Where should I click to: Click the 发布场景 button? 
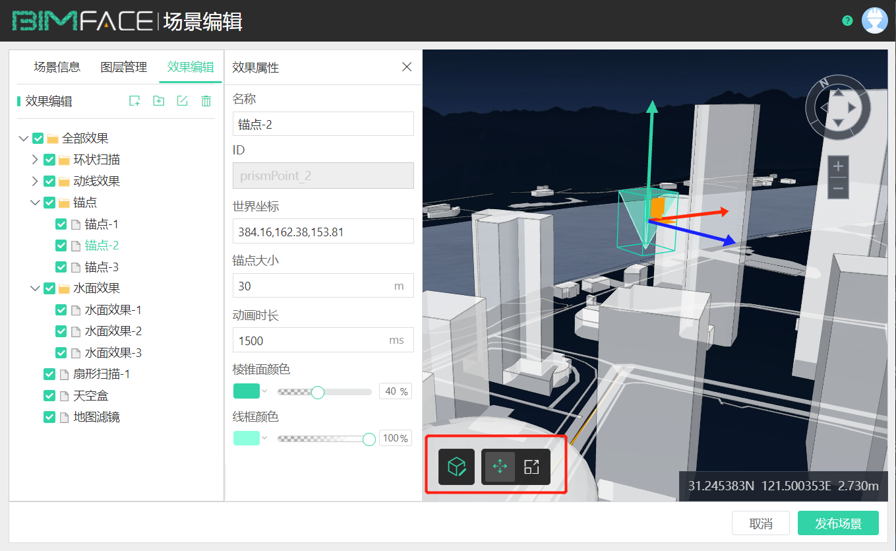[838, 523]
